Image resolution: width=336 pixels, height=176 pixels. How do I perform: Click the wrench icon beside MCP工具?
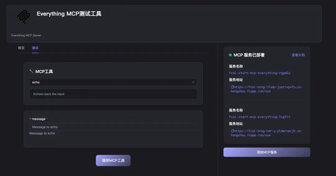[31, 71]
